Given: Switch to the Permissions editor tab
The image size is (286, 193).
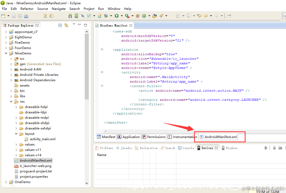Looking at the screenshot, I should click(154, 137).
